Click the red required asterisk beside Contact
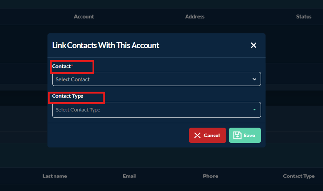323x191 pixels. [72, 65]
